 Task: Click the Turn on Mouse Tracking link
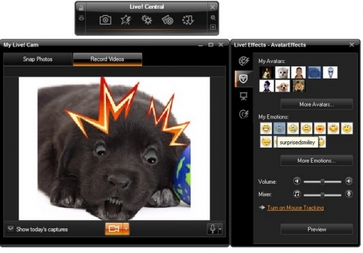pyautogui.click(x=295, y=208)
